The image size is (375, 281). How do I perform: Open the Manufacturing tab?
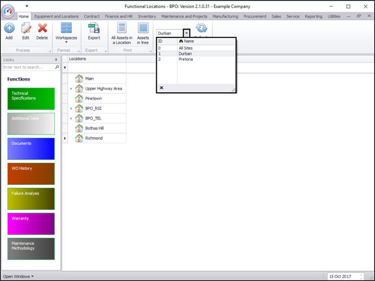225,16
